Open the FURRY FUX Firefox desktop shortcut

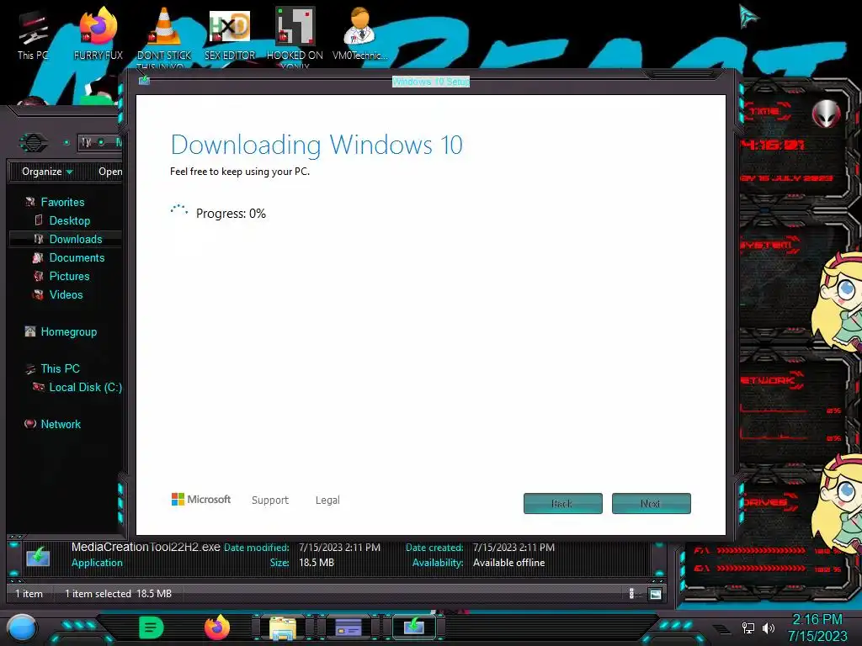98,34
